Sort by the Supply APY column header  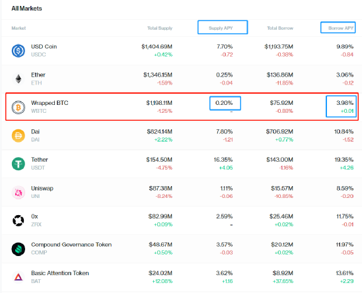pos(221,28)
